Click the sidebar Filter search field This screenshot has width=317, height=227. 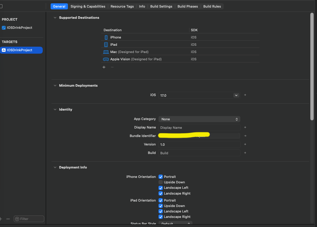coord(29,219)
